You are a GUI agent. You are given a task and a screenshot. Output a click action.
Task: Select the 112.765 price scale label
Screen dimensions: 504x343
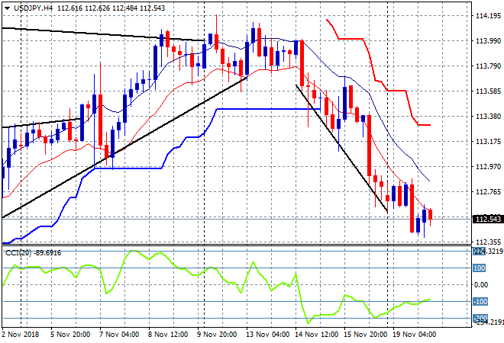click(x=488, y=192)
